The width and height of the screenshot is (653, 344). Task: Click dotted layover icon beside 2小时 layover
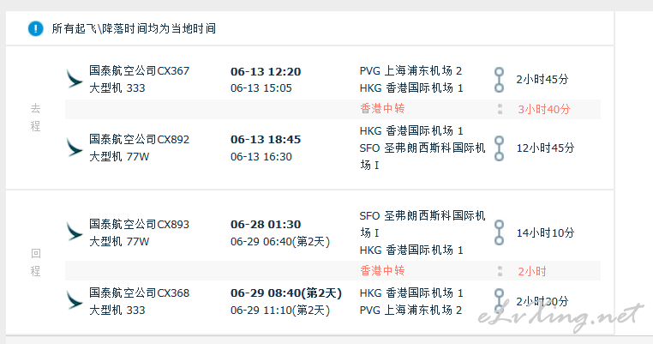coord(500,271)
